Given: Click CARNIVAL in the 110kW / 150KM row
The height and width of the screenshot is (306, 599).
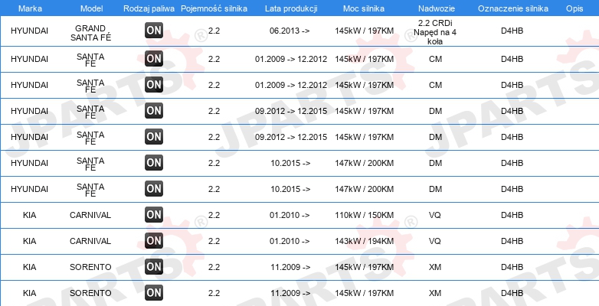Looking at the screenshot, I should click(90, 215).
